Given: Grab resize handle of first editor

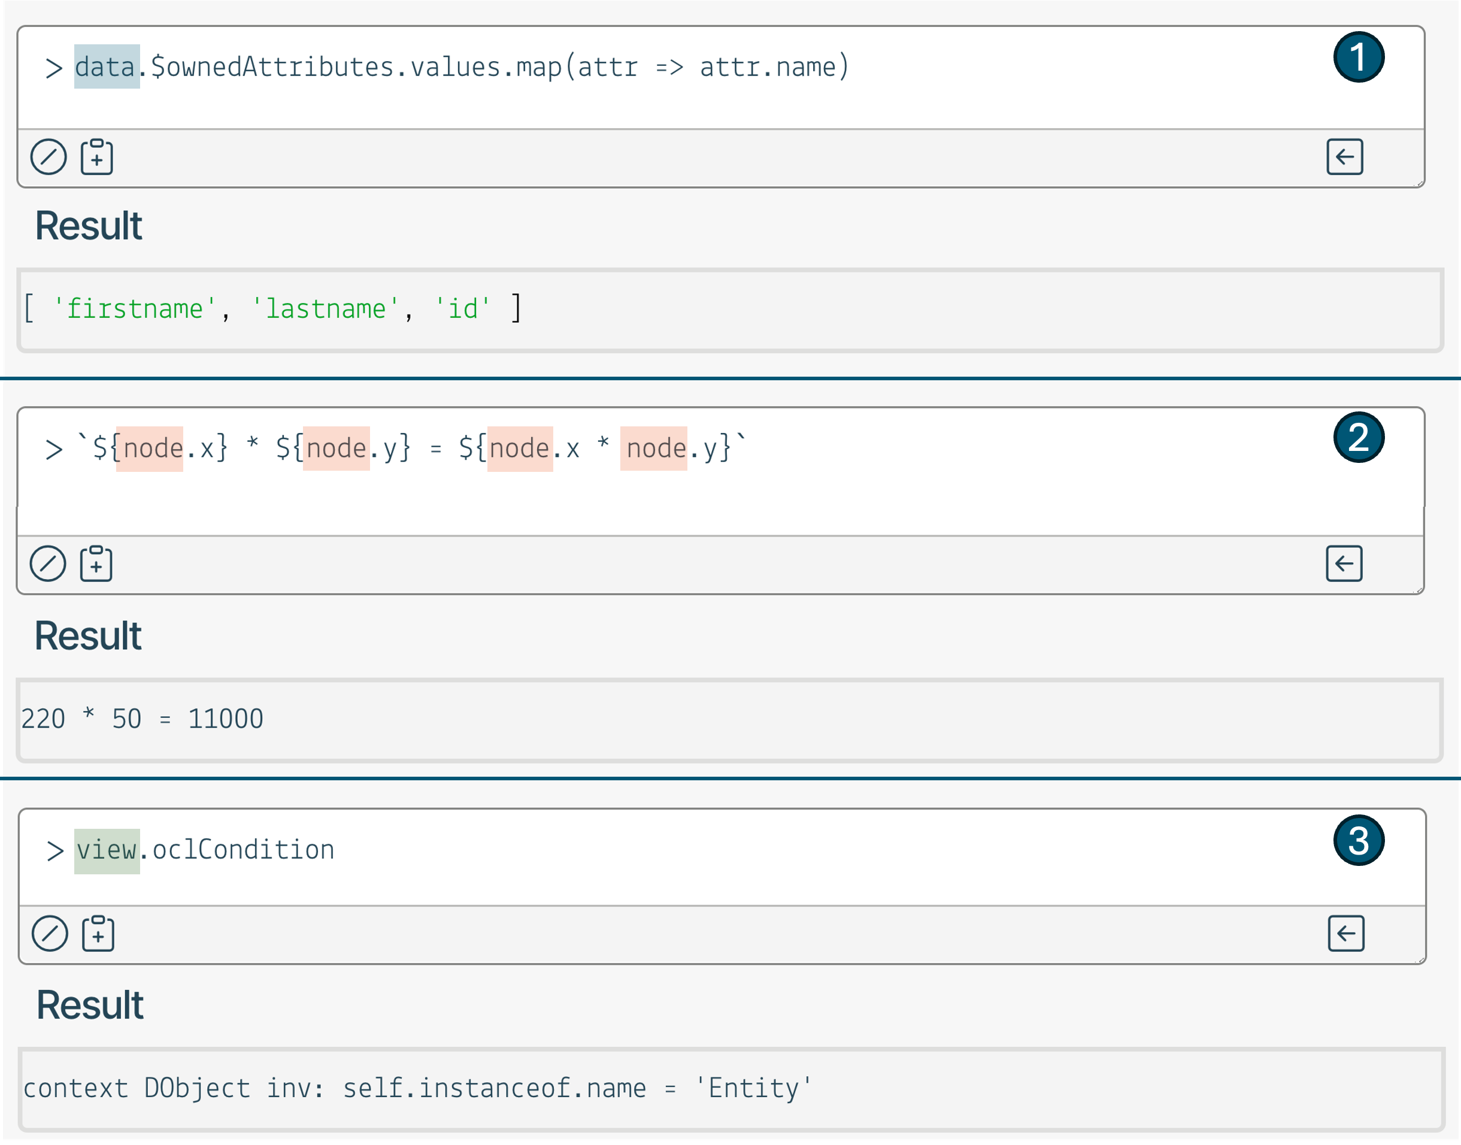Looking at the screenshot, I should pyautogui.click(x=1420, y=183).
